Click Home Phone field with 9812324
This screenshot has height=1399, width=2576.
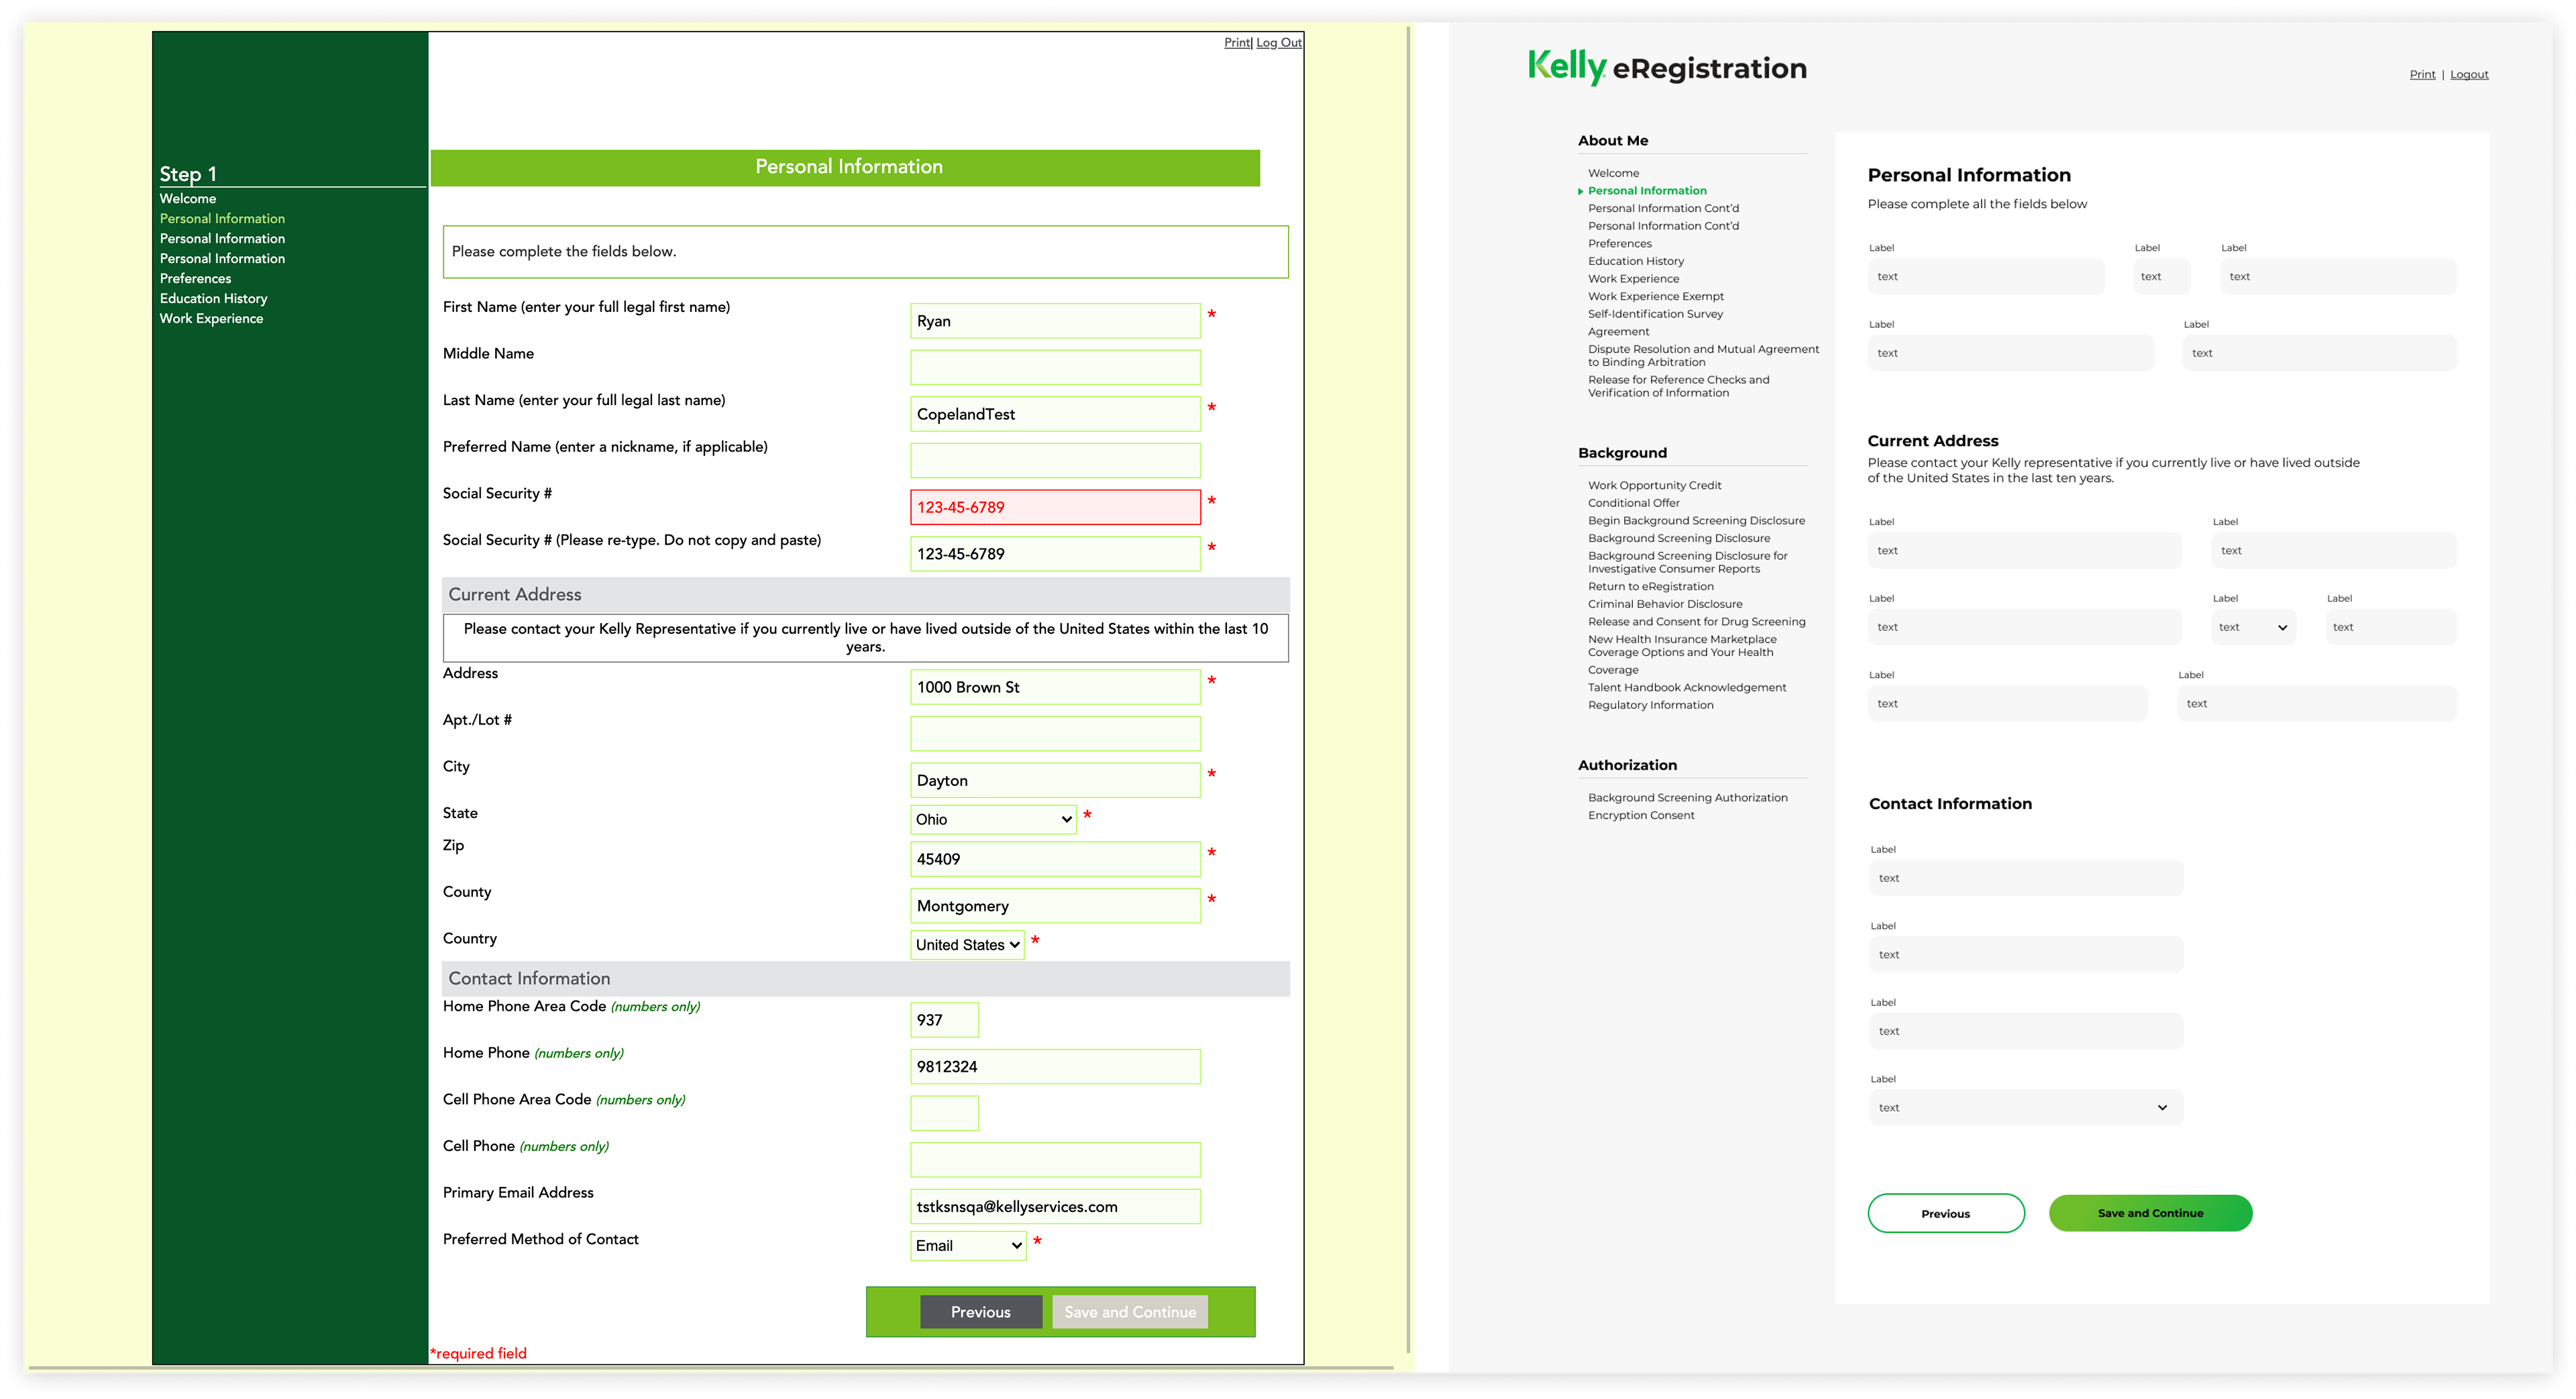coord(1055,1067)
